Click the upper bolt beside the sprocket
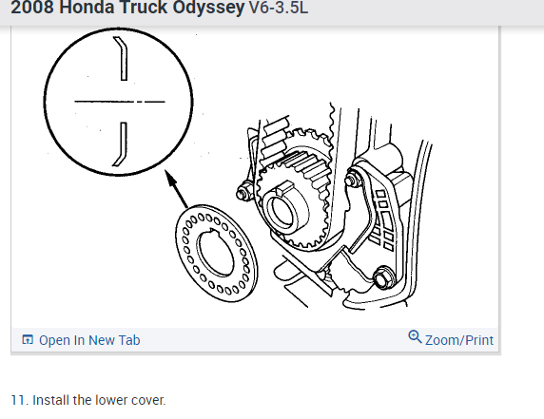This screenshot has width=544, height=419. pyautogui.click(x=354, y=180)
